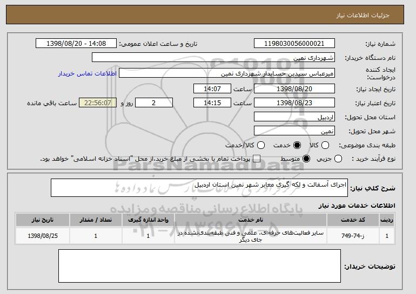Click the countdown timer 22:56:07
Screen dimensions: 416x294
coord(98,103)
